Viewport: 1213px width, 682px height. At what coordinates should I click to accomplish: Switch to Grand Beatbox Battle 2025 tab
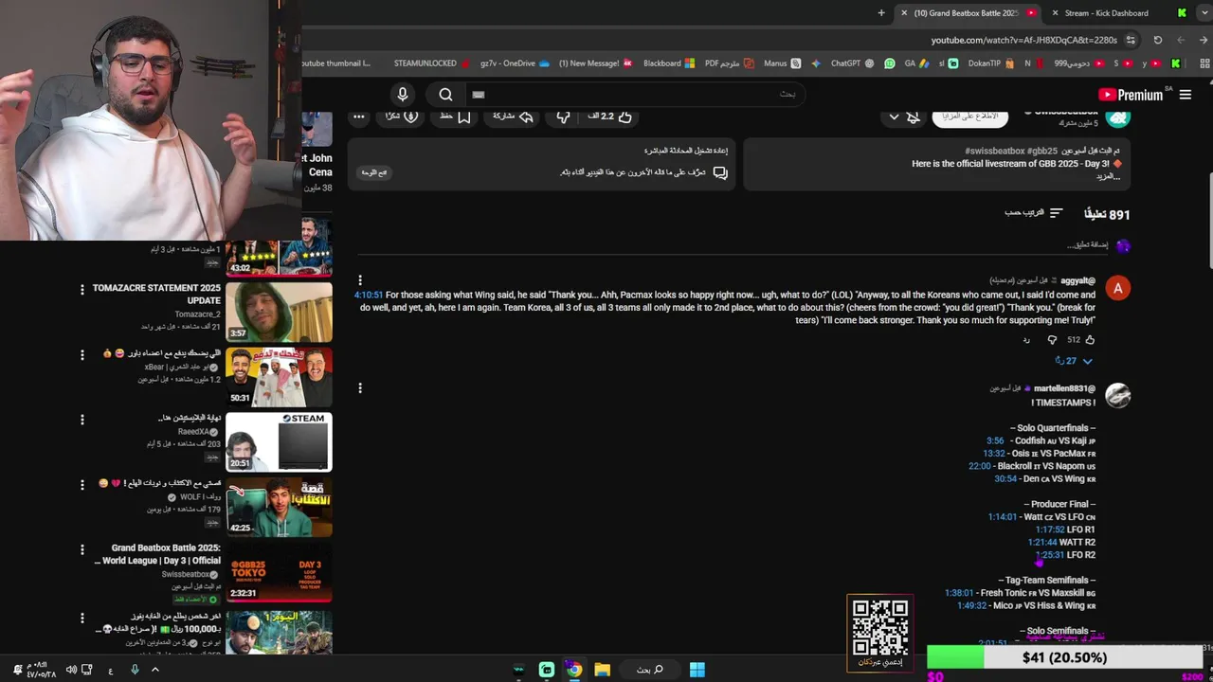click(x=967, y=13)
